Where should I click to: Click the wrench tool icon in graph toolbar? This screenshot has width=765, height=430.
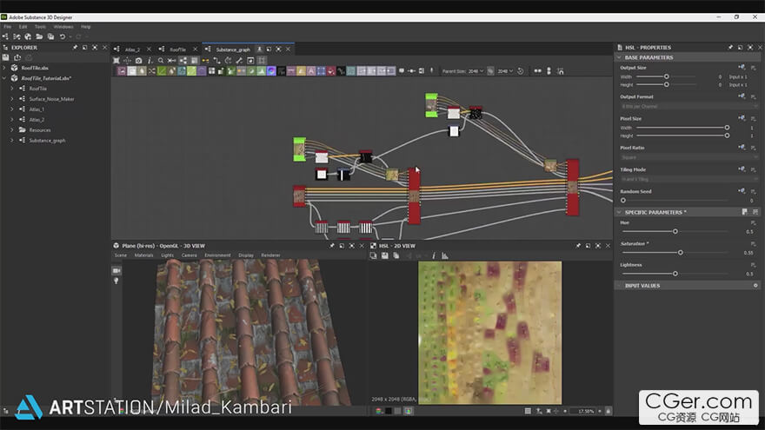click(x=239, y=61)
